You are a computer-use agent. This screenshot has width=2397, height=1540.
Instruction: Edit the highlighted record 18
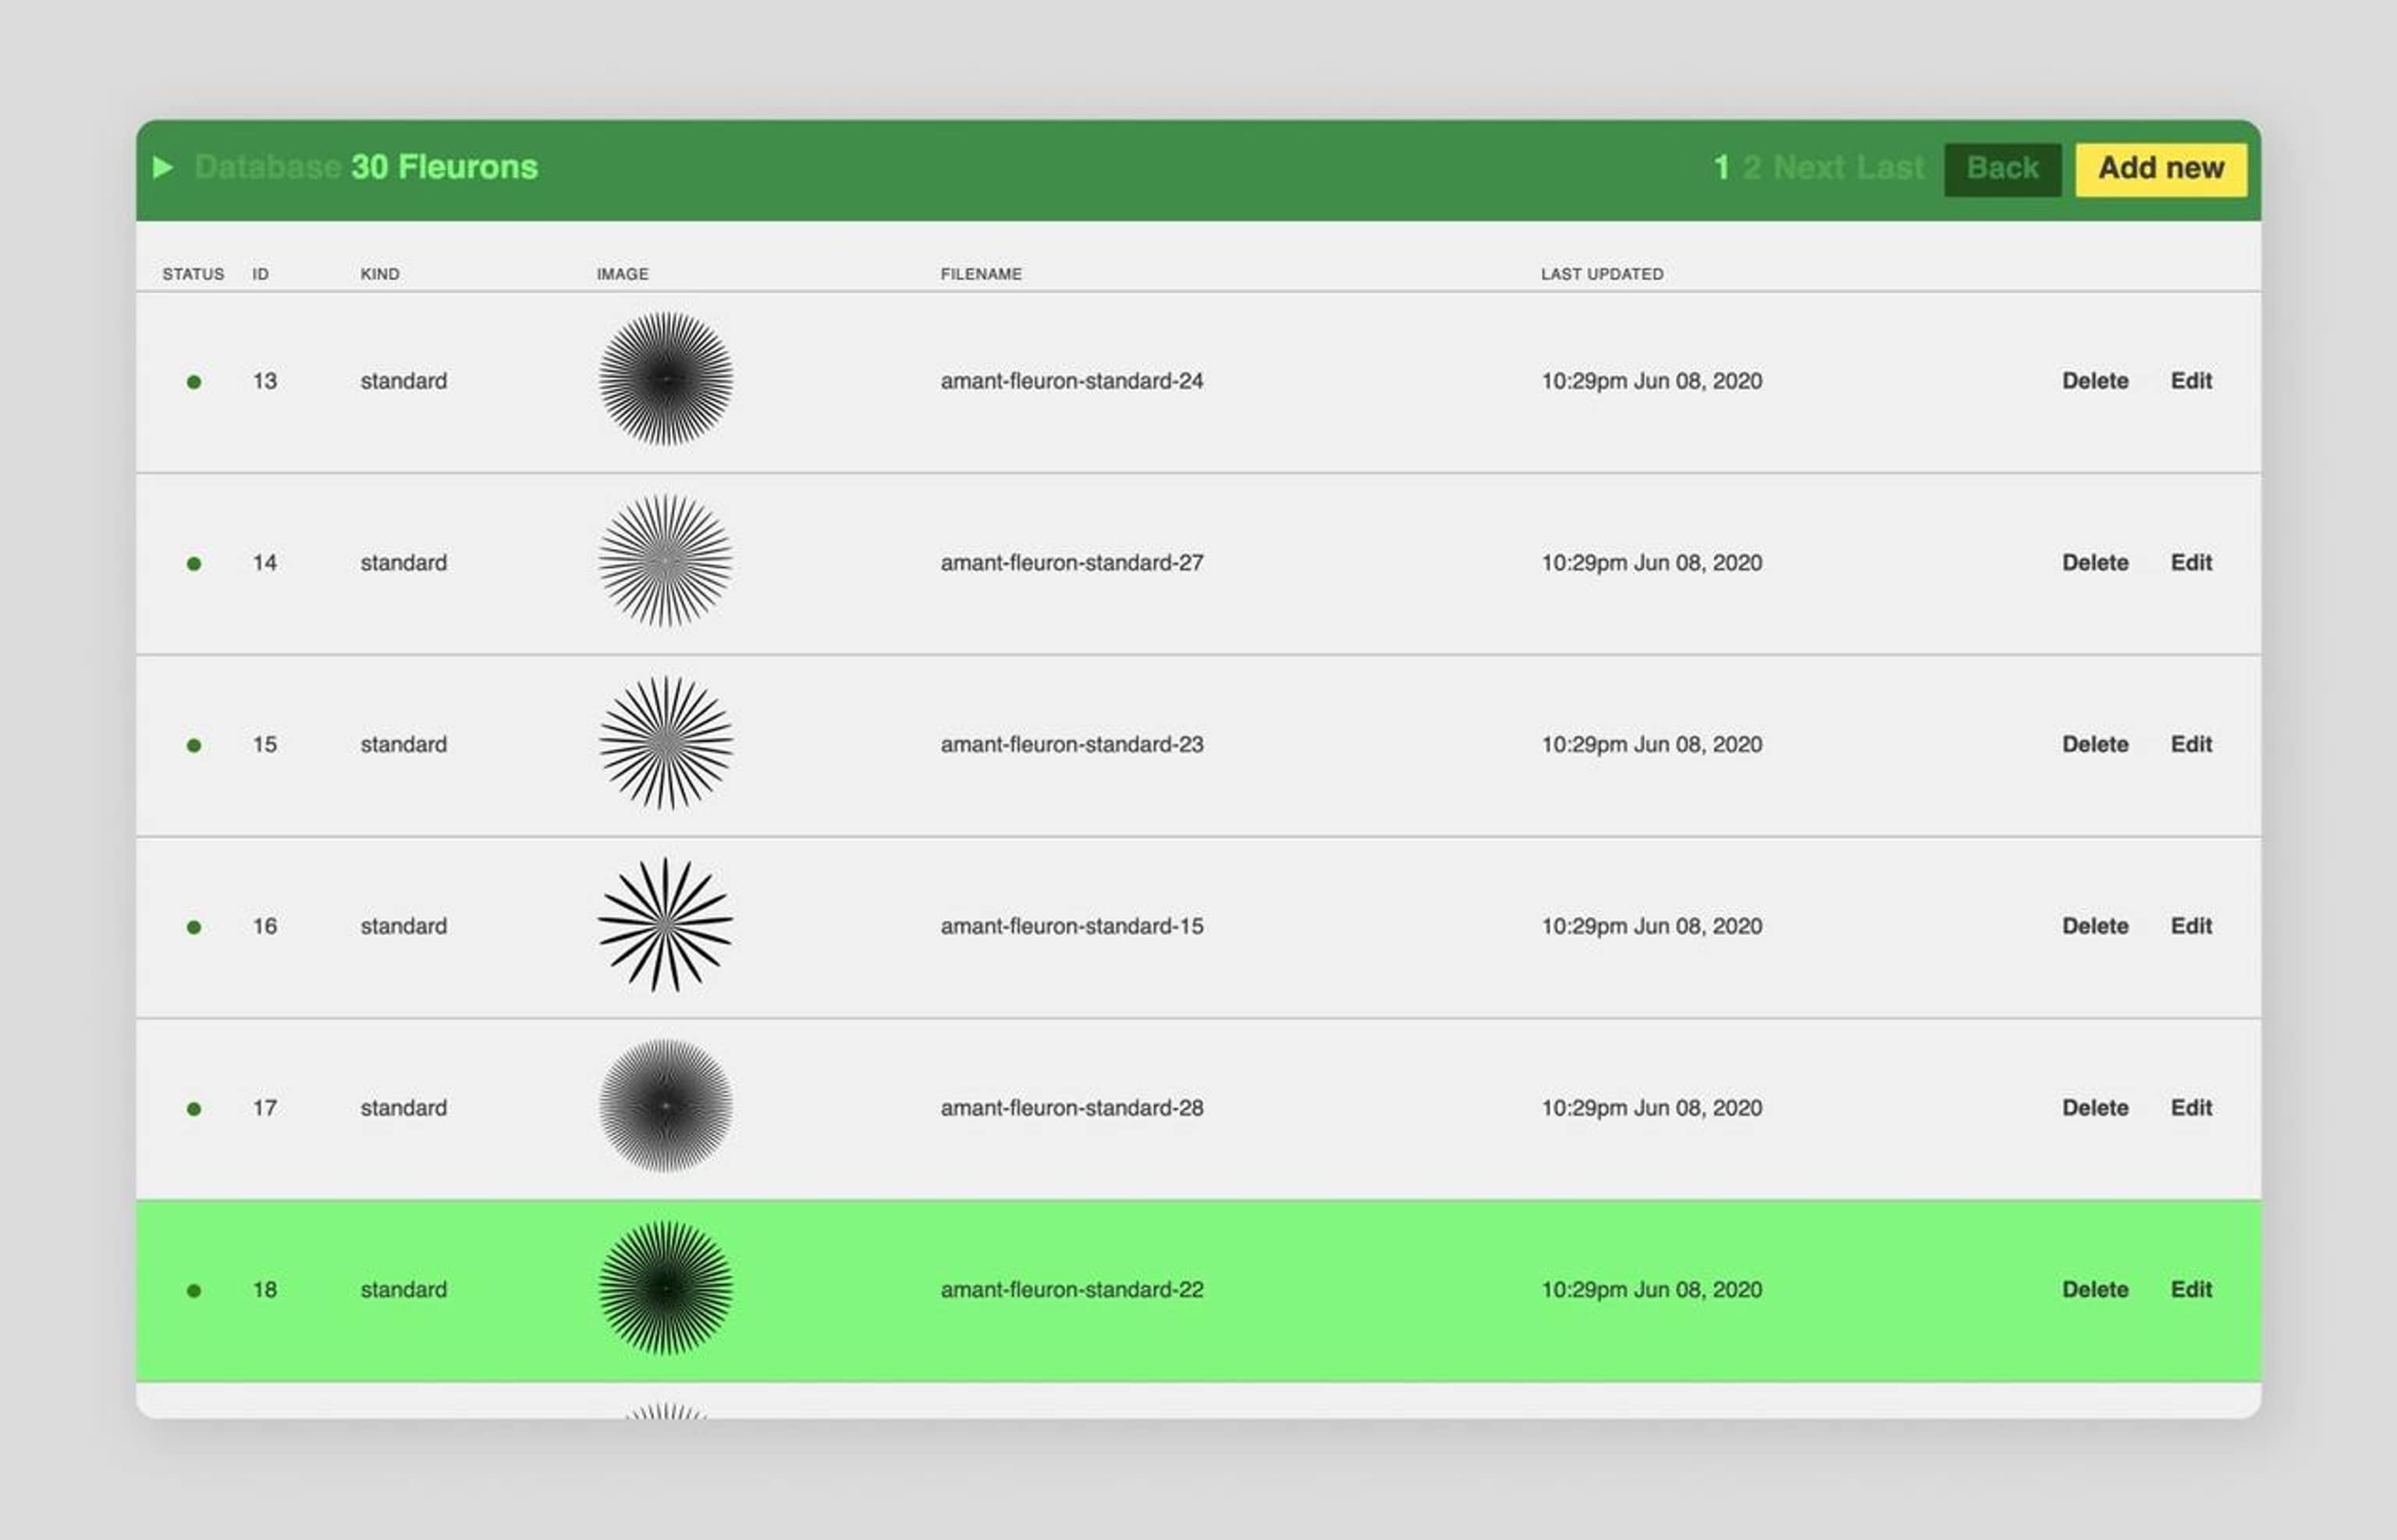pyautogui.click(x=2190, y=1290)
